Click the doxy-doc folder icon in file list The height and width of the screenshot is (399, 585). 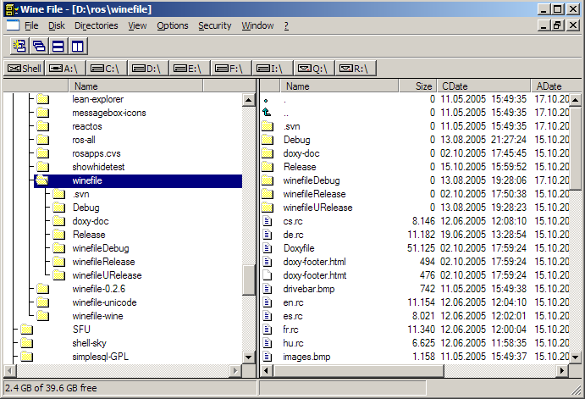(268, 153)
